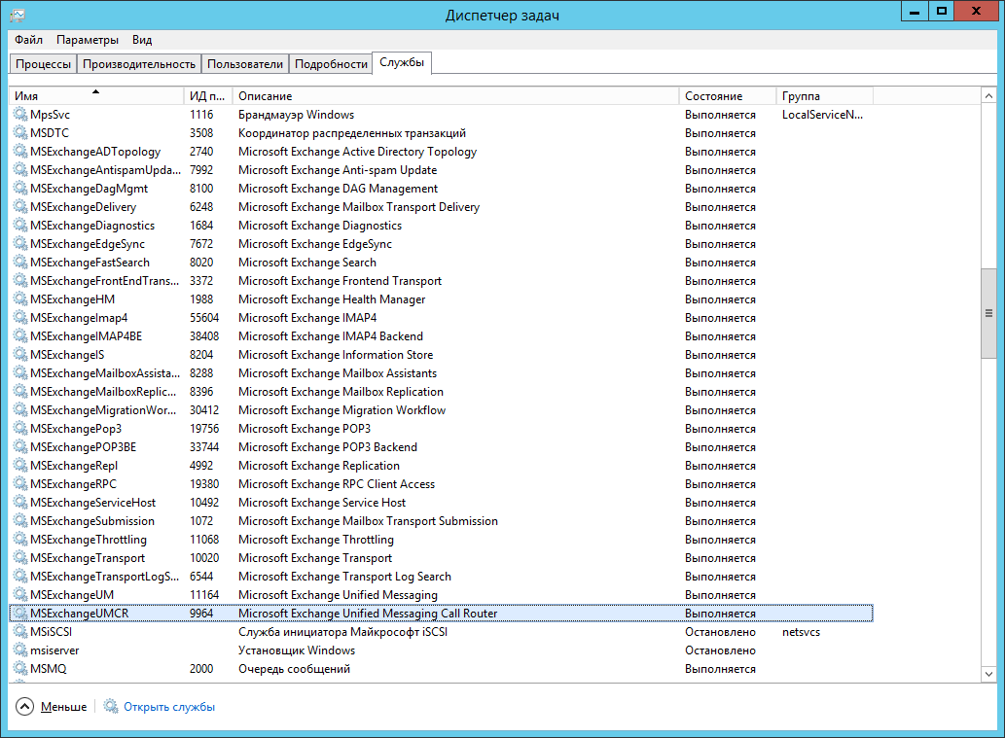The image size is (1005, 738).
Task: Click the service icon next to MSExchangeRepl
Action: click(20, 466)
